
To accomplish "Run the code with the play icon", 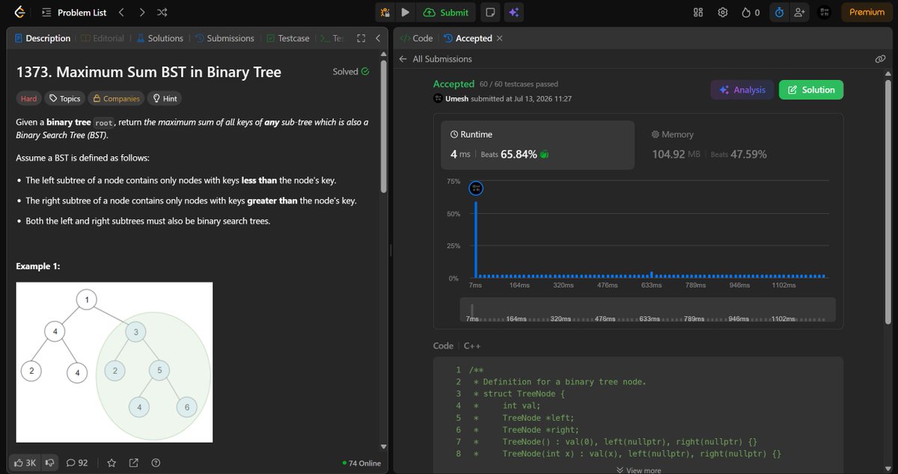I will pos(405,13).
